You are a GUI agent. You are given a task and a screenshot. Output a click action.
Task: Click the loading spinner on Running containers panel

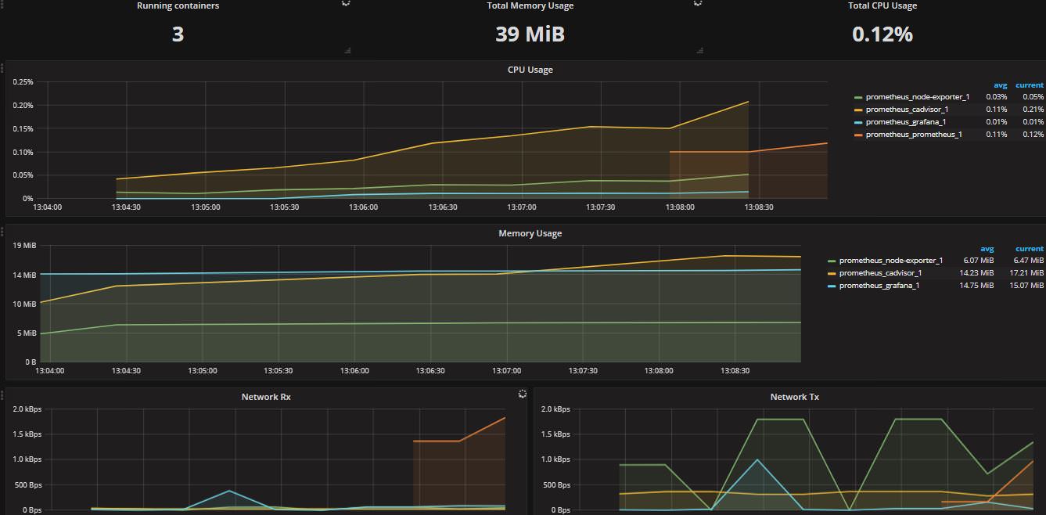344,3
